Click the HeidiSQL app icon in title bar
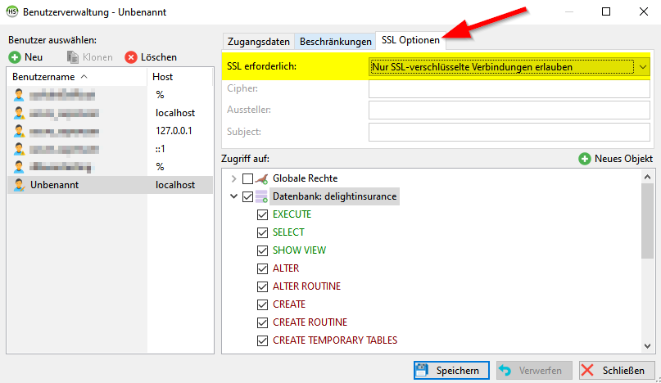661x383 pixels. pos(13,12)
